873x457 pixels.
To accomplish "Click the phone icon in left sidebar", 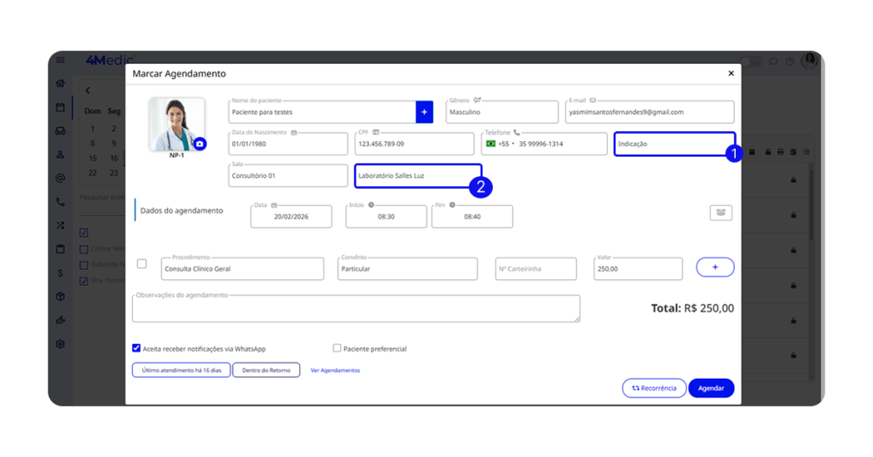I will coord(60,203).
